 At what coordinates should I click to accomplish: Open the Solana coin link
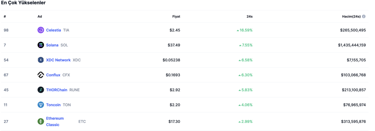tap(52, 45)
